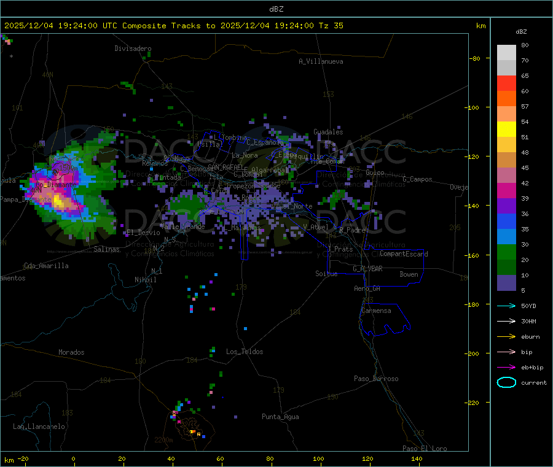Click the 'Los_Toldos' map label
This screenshot has width=553, height=467.
click(245, 352)
